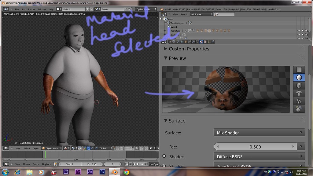Screen dimensions: 313x176
Task: Open the Material properties tab icon
Action: click(201, 42)
